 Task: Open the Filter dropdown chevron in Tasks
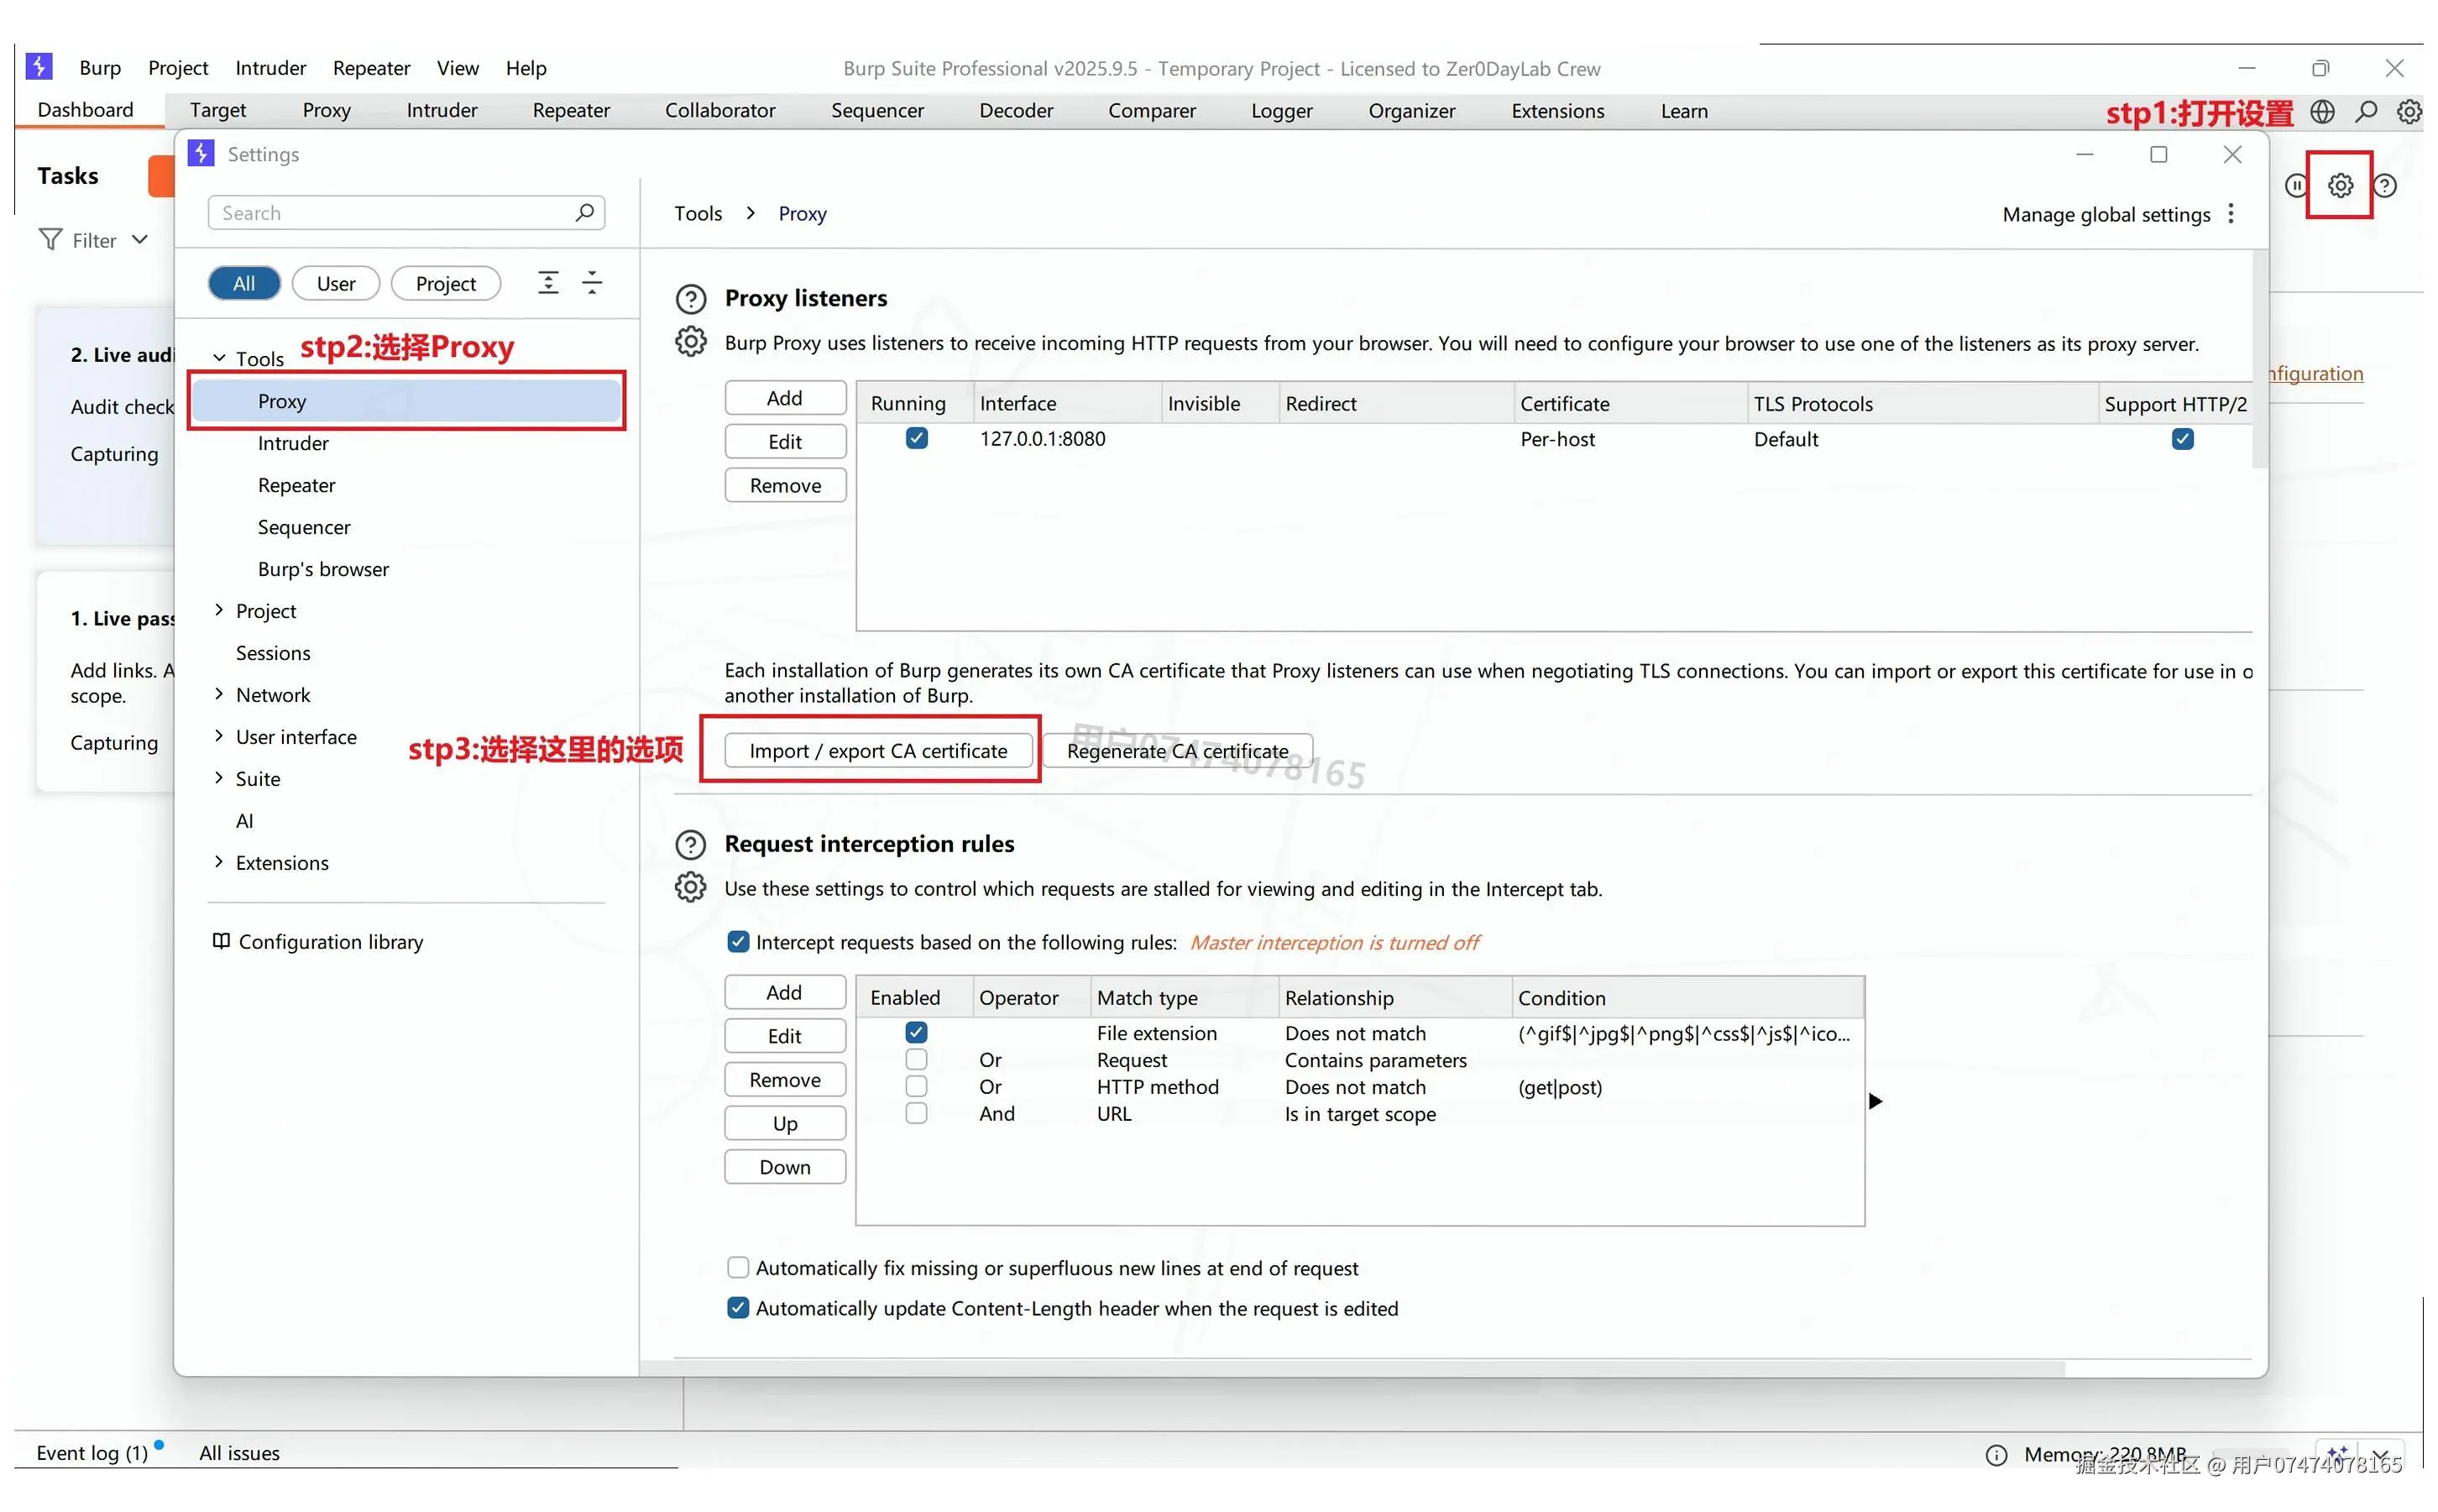tap(140, 240)
